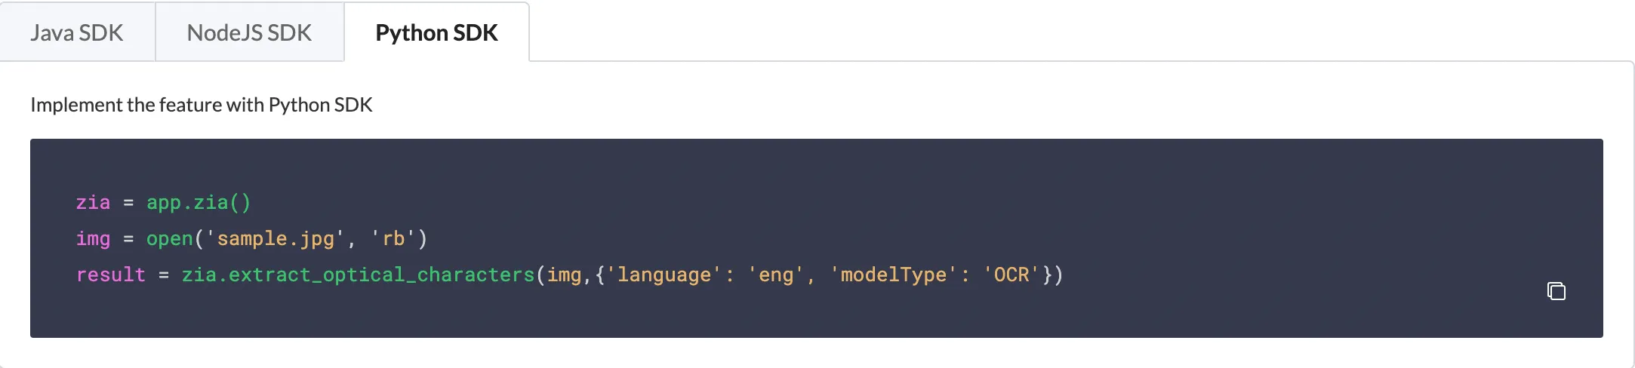The width and height of the screenshot is (1635, 368).
Task: Click the 'open' function call in code
Action: pyautogui.click(x=169, y=239)
